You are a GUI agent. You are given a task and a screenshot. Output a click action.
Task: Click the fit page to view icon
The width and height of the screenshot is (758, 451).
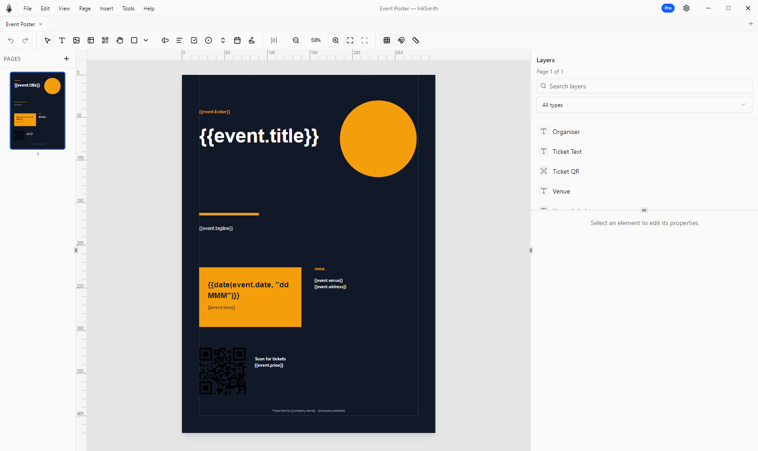[350, 40]
